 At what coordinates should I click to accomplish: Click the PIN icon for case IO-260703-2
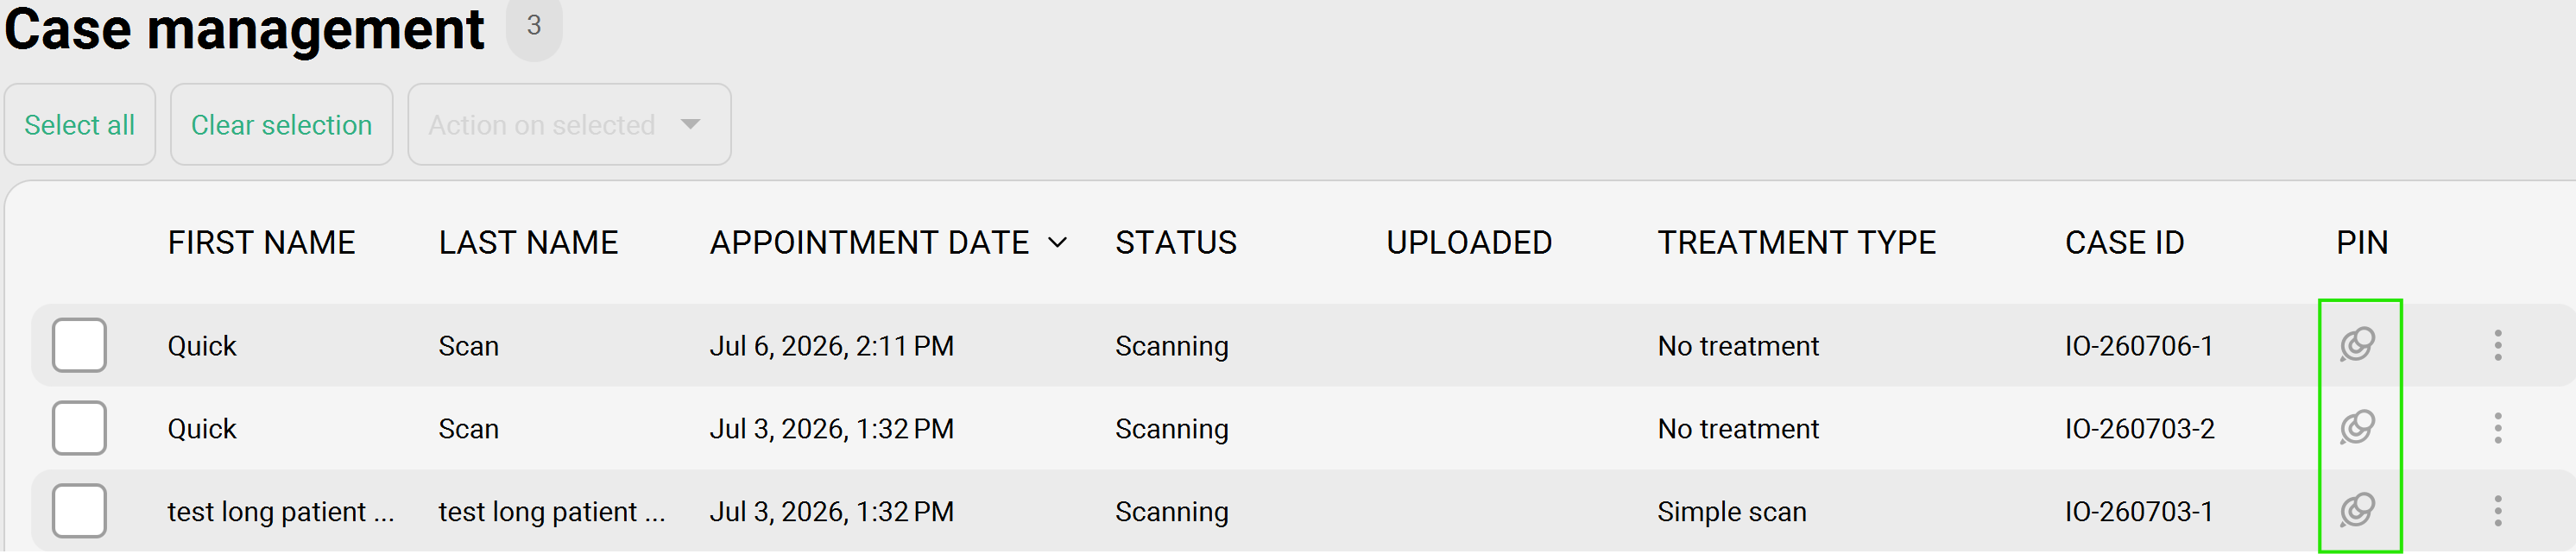tap(2357, 428)
